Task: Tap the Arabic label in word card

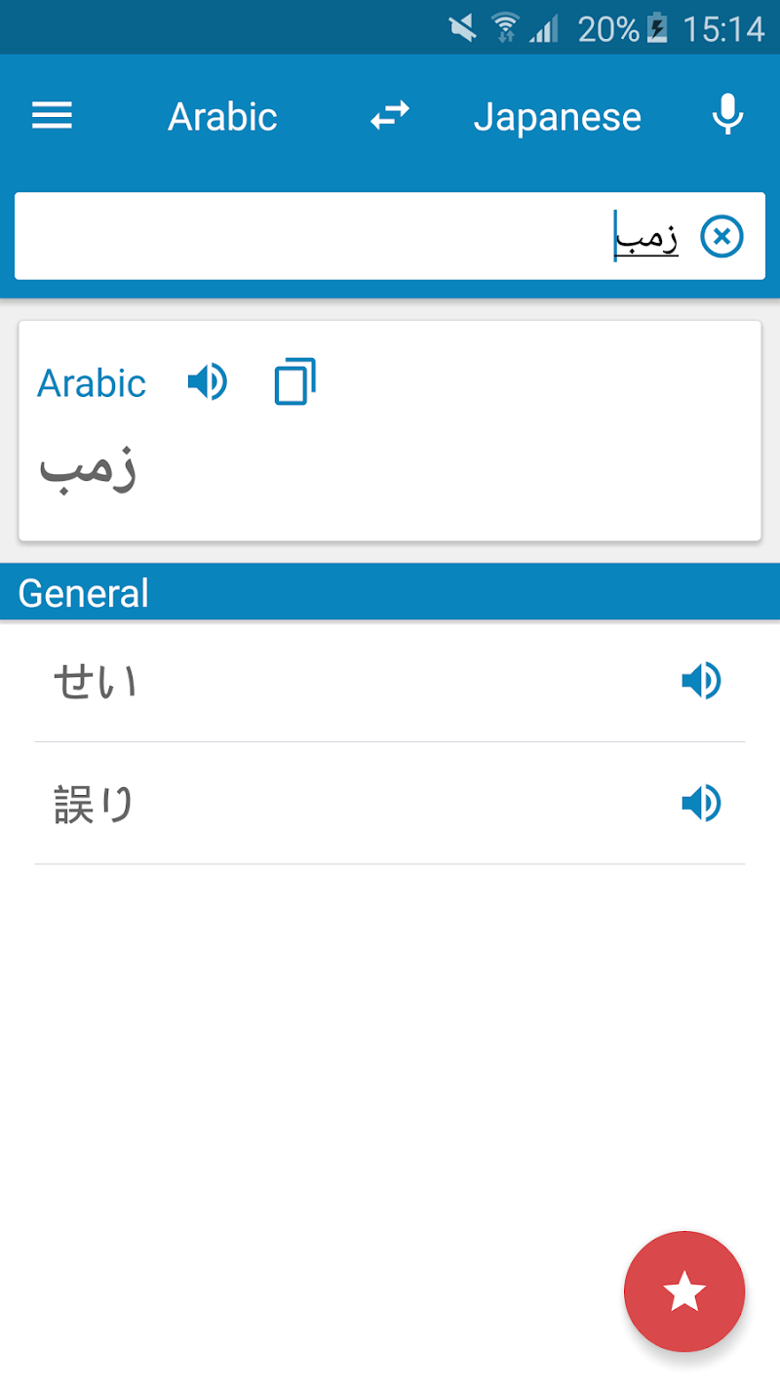Action: coord(92,383)
